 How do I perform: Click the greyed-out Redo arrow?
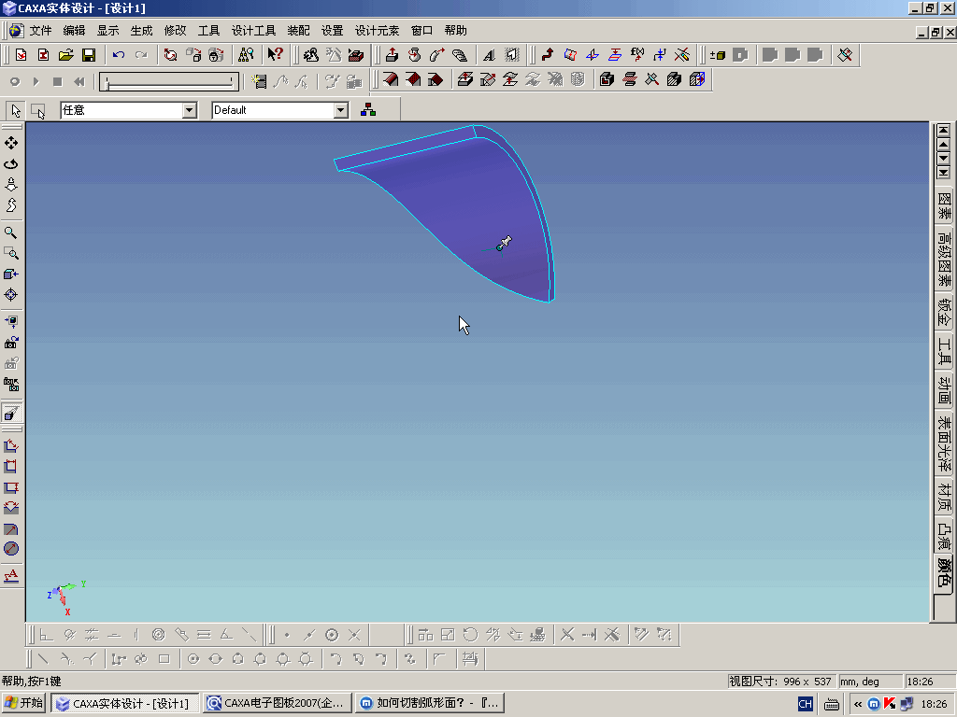tap(141, 55)
